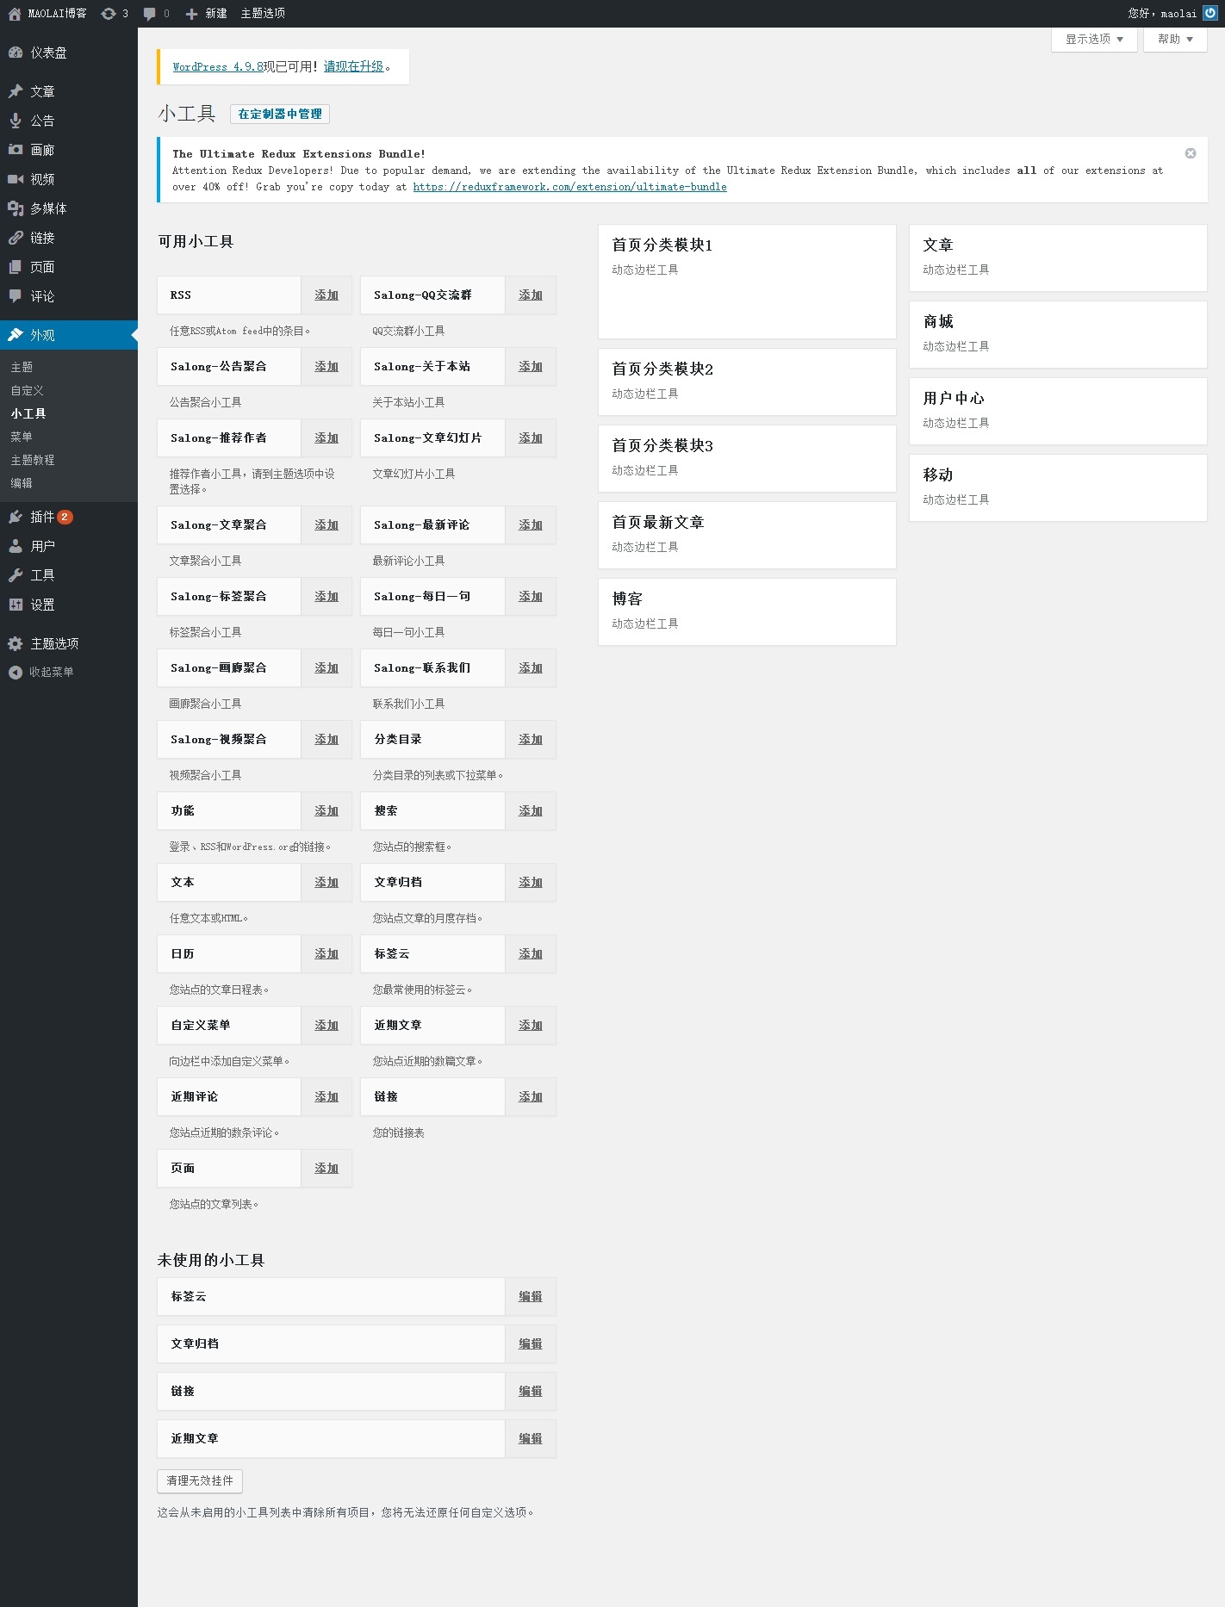Select the 文本 widget title

coord(183,883)
